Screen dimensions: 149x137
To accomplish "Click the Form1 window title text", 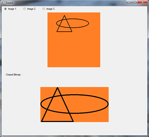I will 10,3.
